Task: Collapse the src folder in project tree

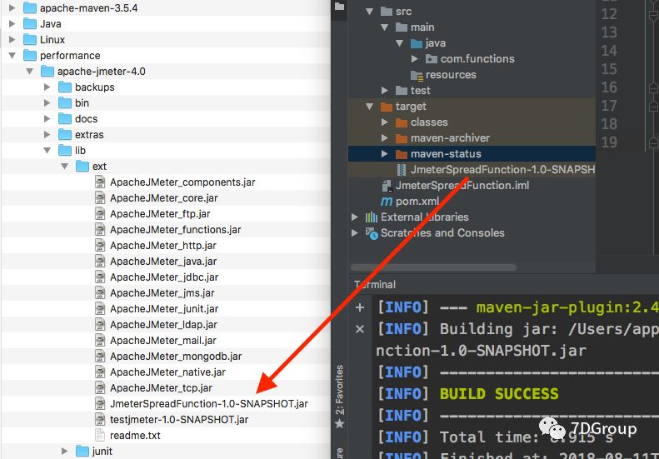Action: click(369, 12)
